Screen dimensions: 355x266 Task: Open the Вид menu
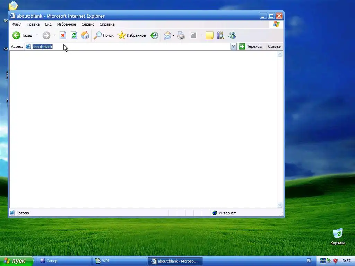[48, 24]
